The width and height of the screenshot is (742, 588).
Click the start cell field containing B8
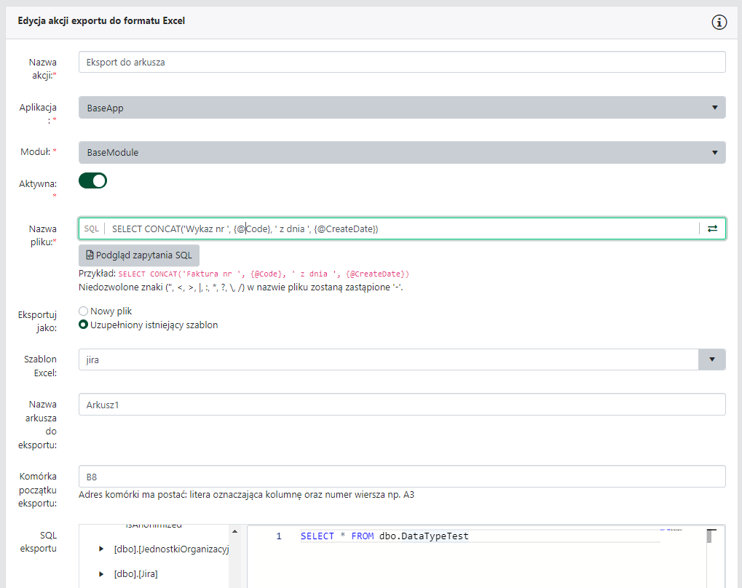[x=402, y=477]
